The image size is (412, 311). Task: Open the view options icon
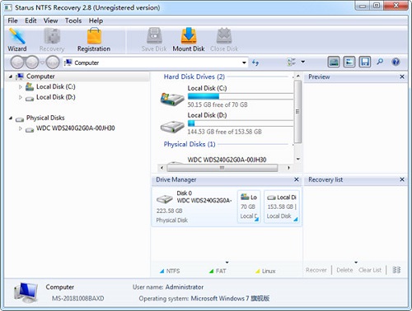click(x=292, y=62)
